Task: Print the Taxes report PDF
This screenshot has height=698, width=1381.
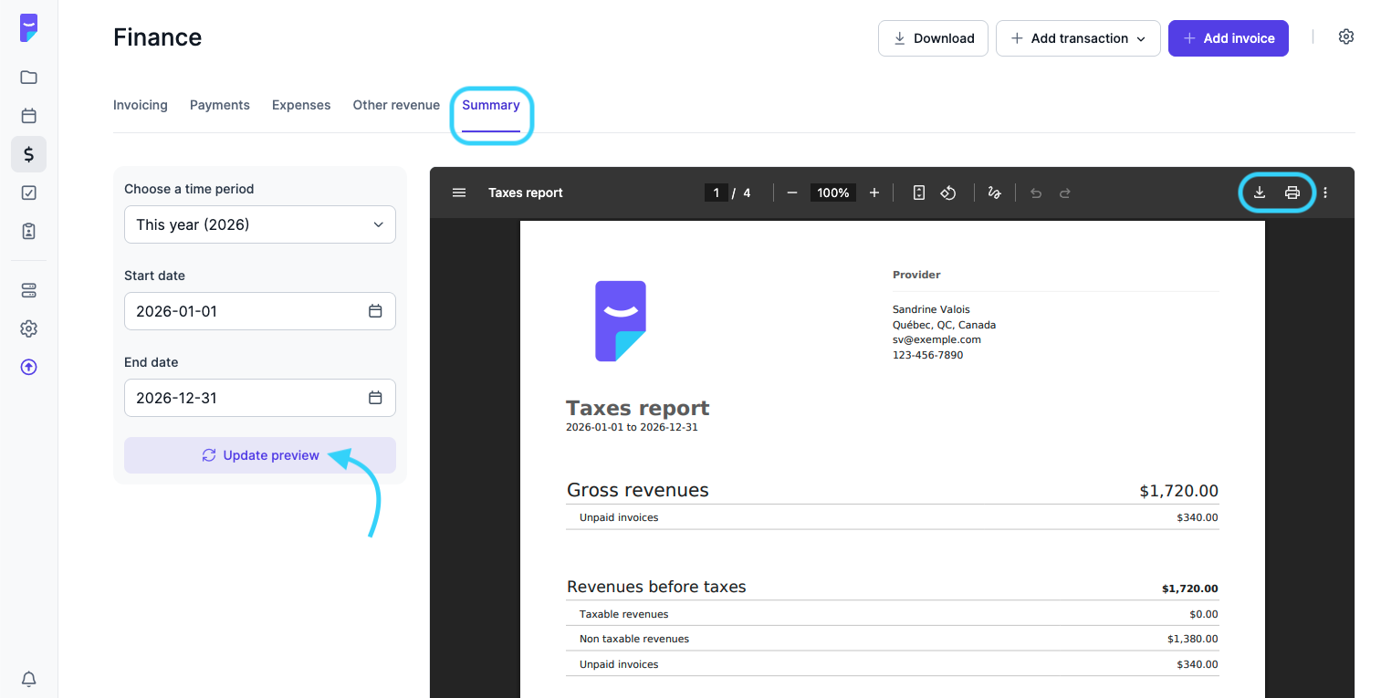Action: [1292, 193]
